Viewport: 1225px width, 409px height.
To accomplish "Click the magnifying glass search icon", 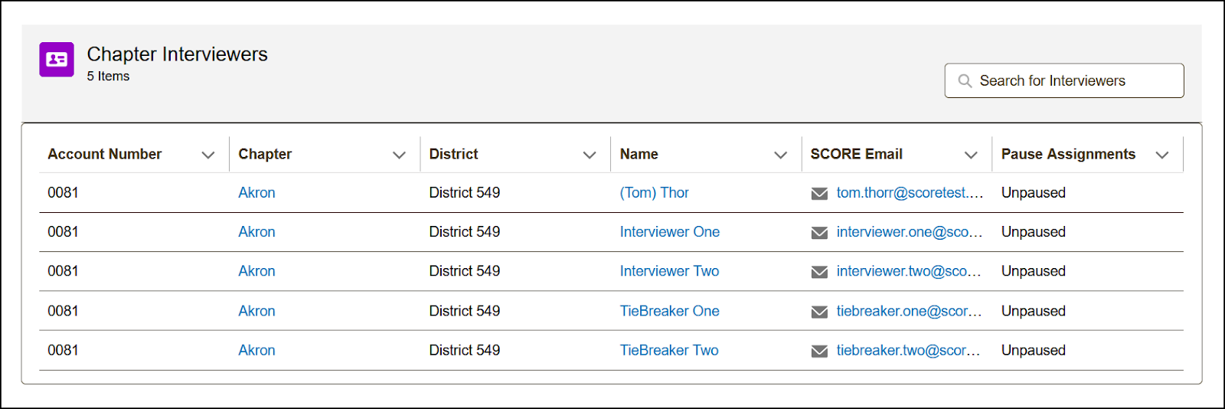I will click(965, 81).
